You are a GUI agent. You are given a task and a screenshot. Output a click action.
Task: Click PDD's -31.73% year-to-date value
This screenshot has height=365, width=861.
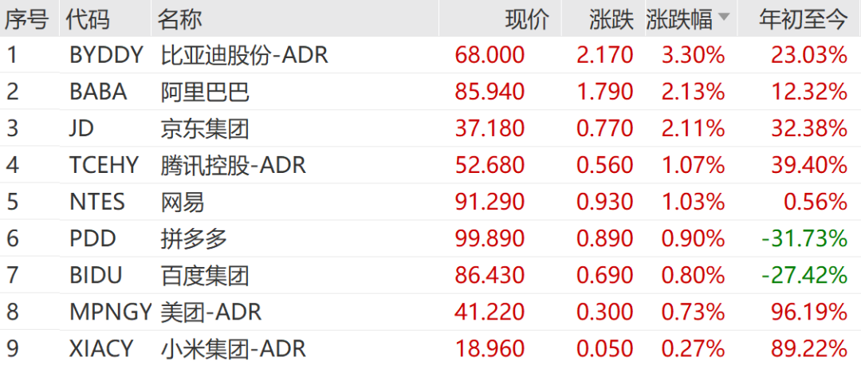803,238
